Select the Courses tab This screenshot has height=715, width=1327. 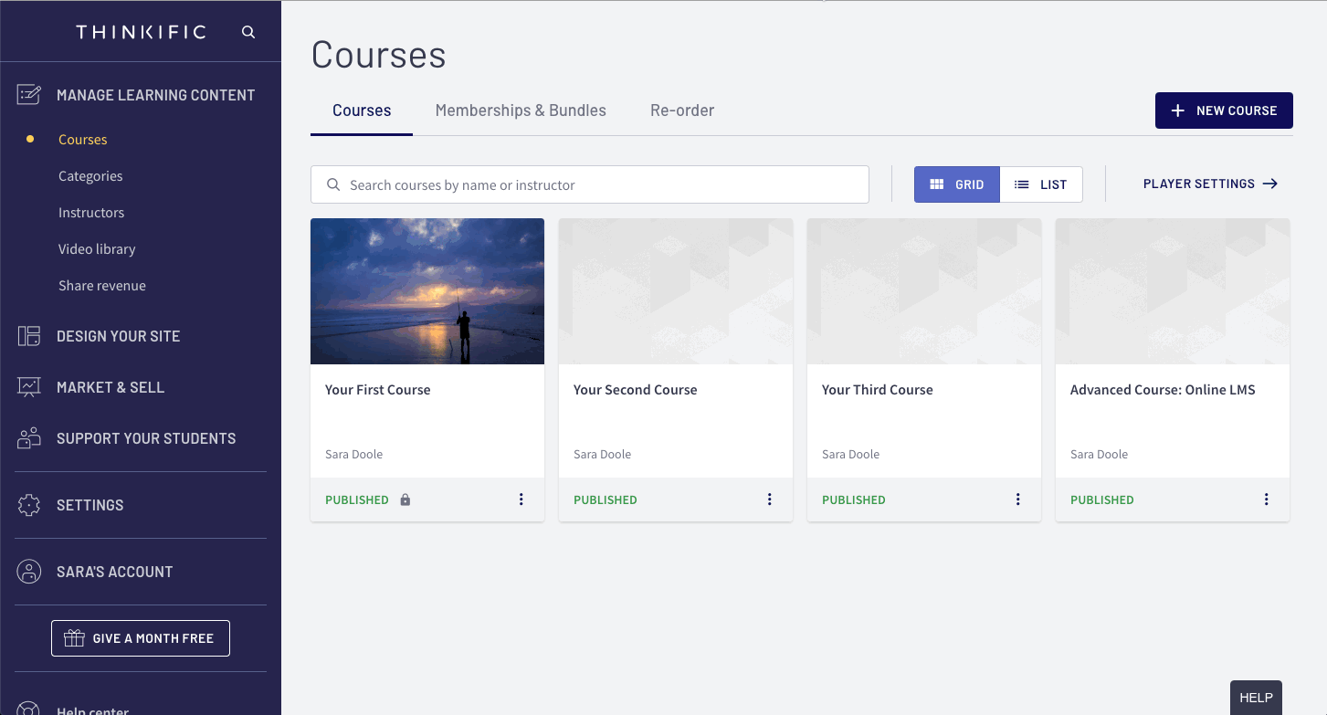coord(362,110)
